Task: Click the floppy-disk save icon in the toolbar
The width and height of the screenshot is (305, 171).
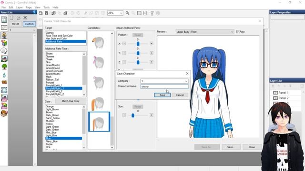Action: click(47, 13)
